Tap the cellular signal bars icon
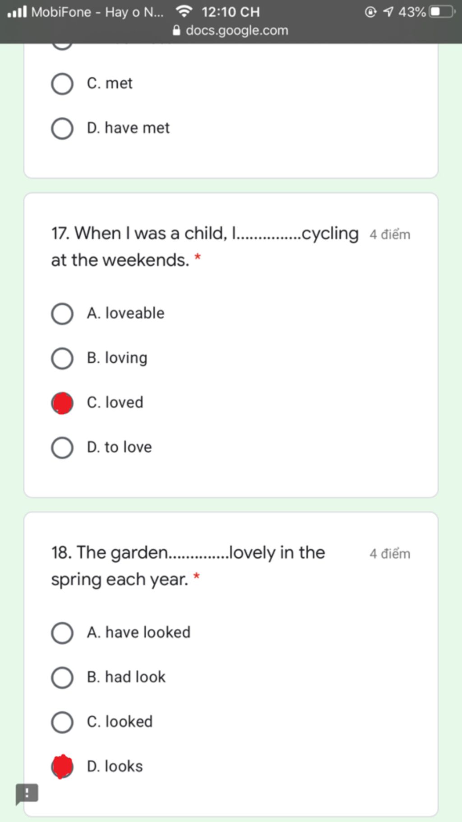 [x=17, y=11]
